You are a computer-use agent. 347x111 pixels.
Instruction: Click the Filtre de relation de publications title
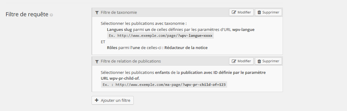131,61
